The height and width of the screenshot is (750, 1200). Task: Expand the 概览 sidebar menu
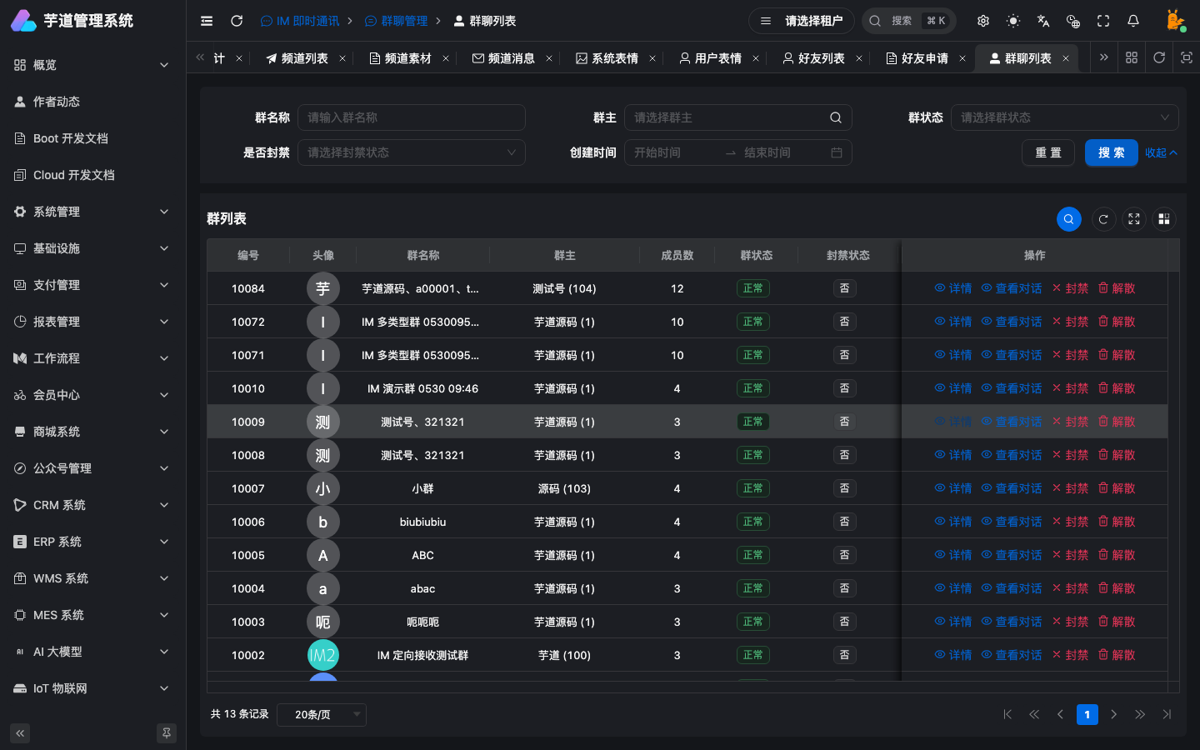92,65
